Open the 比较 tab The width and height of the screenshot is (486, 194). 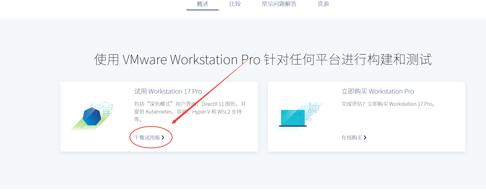tap(235, 4)
